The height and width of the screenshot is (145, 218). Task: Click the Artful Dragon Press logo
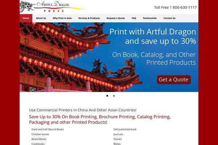click(52, 7)
